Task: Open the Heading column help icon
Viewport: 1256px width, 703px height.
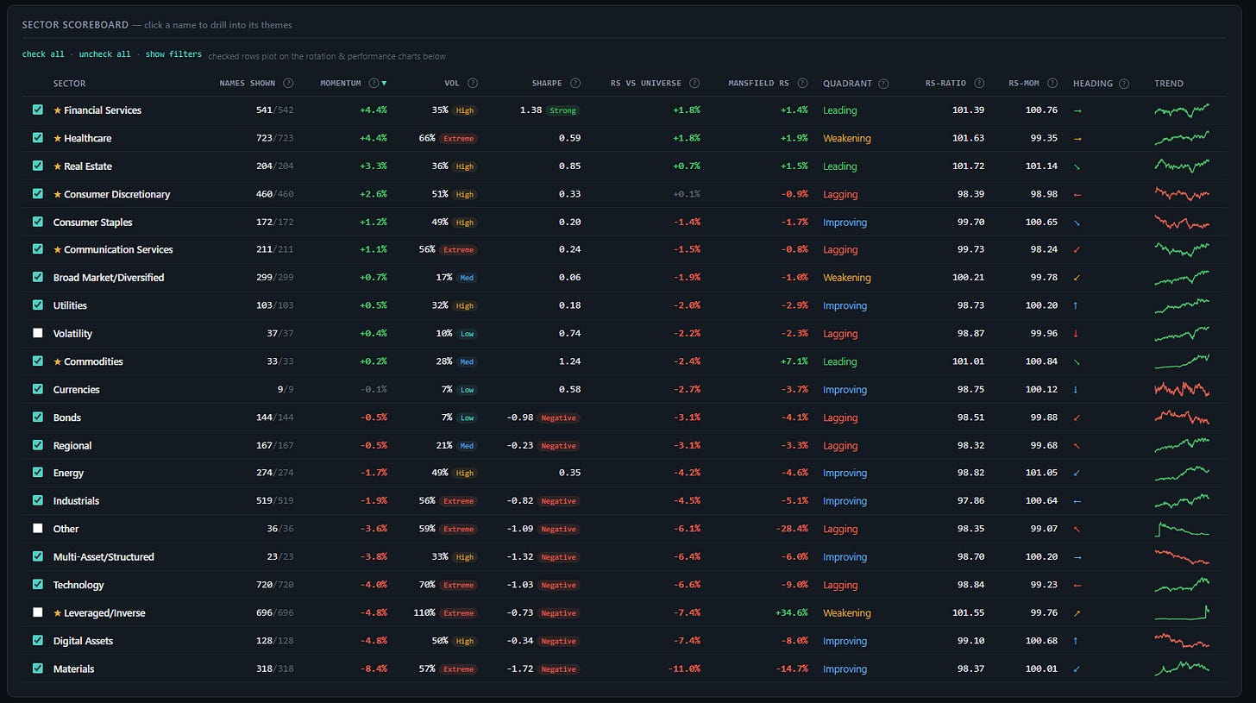Action: (x=1122, y=84)
